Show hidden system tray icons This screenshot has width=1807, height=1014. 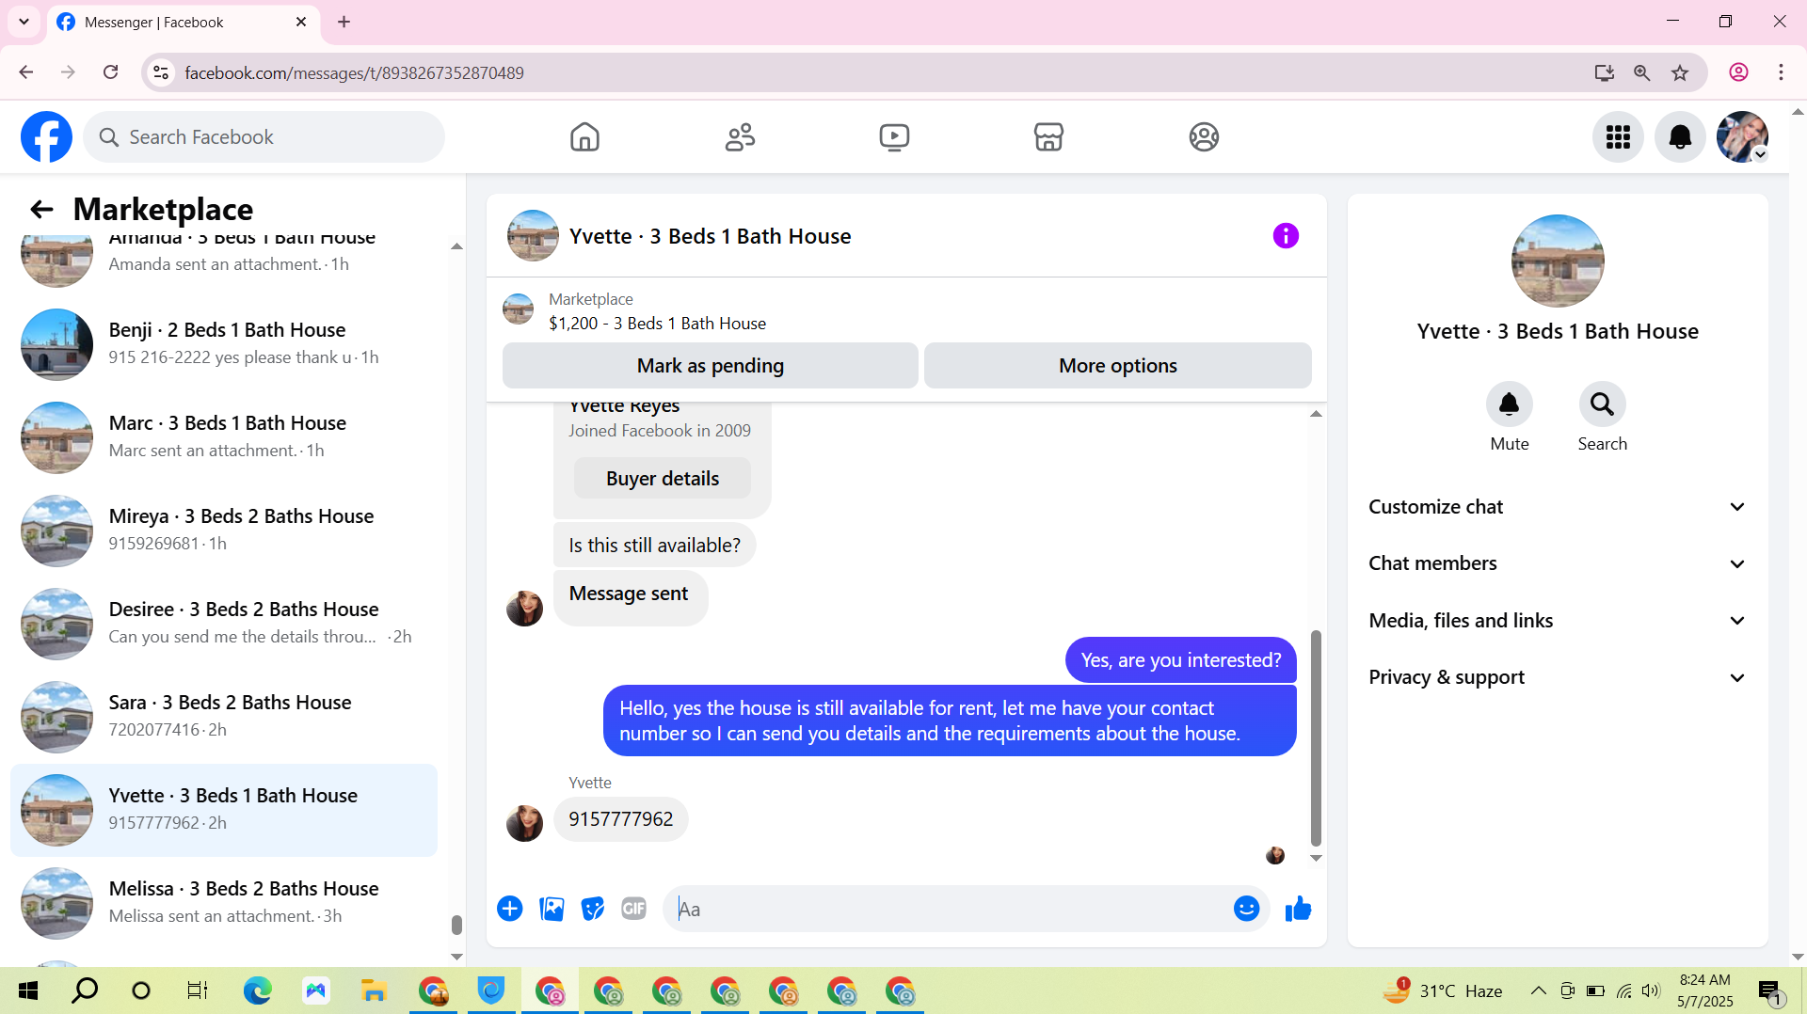(x=1538, y=990)
